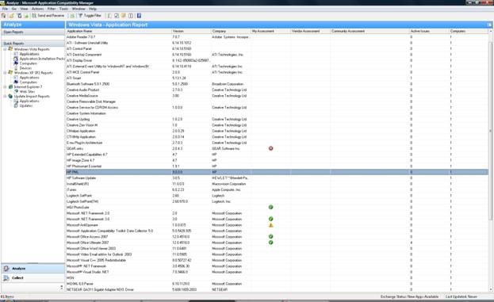The height and width of the screenshot is (302, 494).
Task: Select the Analyze pane button
Action: click(x=33, y=268)
